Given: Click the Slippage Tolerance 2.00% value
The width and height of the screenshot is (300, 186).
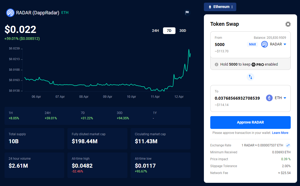Looking at the screenshot, I should pyautogui.click(x=286, y=166).
